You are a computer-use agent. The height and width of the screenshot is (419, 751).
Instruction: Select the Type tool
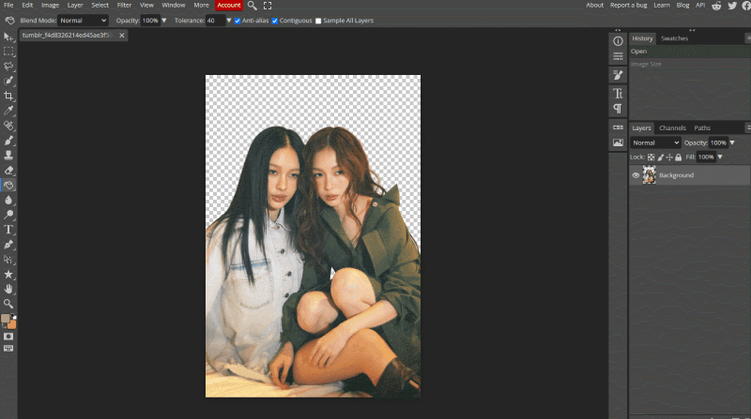[x=8, y=230]
